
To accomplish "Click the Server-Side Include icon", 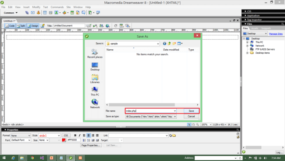I will point(78,13).
